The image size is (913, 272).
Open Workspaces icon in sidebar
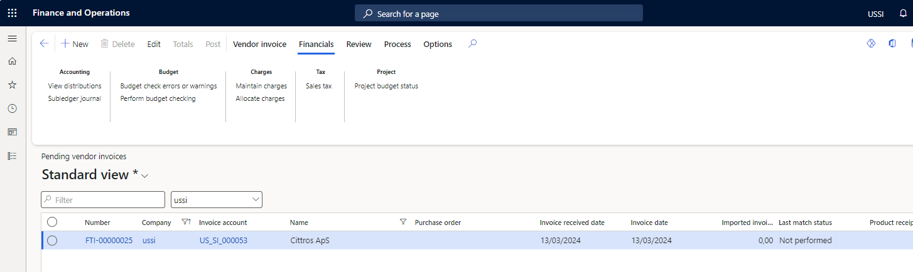click(x=12, y=132)
